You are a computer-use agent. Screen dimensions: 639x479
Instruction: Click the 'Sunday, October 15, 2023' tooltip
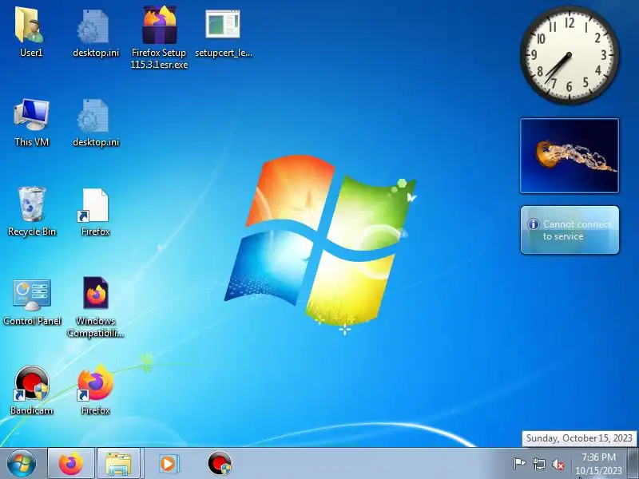[579, 438]
